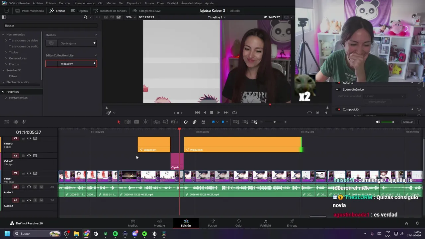The width and height of the screenshot is (425, 239).
Task: Open the Registro panel button
Action: pyautogui.click(x=79, y=11)
